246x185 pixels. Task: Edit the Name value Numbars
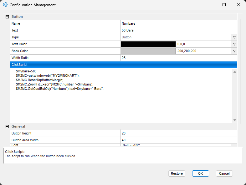pyautogui.click(x=178, y=23)
